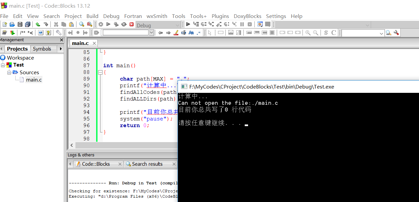The height and width of the screenshot is (202, 419).
Task: Click the Paste clipboard icon
Action: (71, 24)
